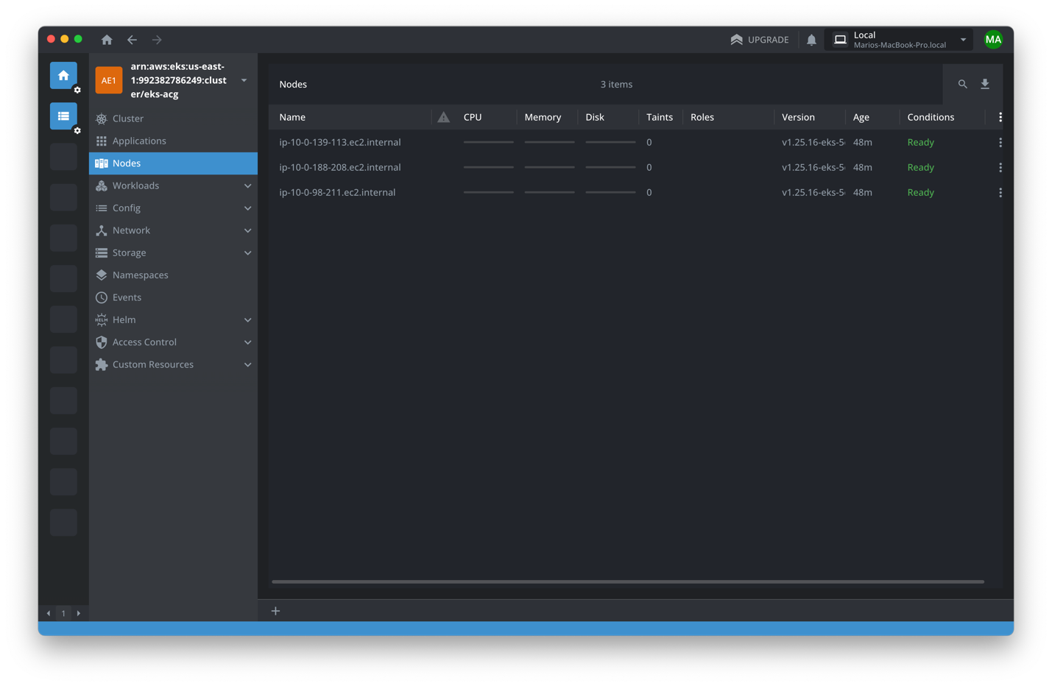The image size is (1052, 686).
Task: Click the download icon in Nodes header
Action: [985, 85]
